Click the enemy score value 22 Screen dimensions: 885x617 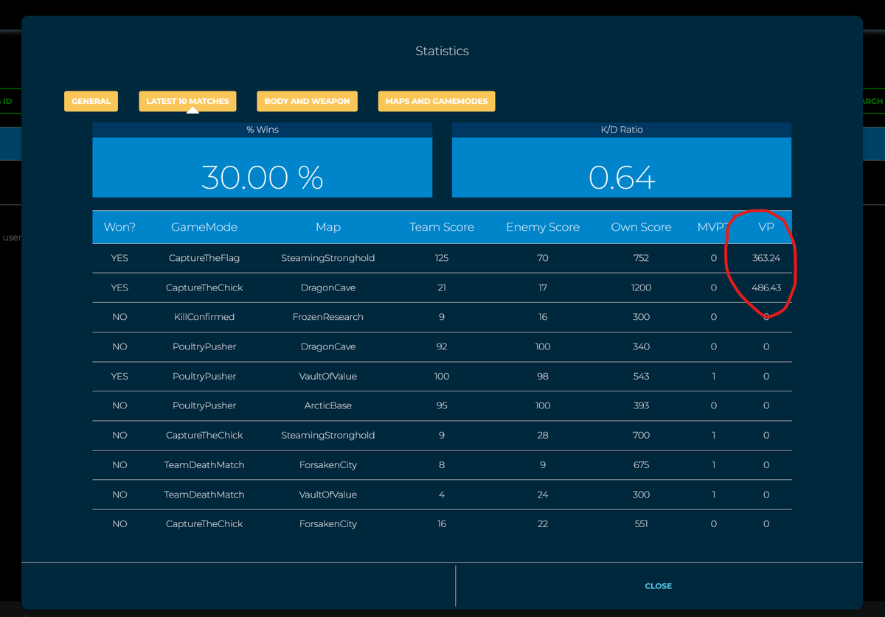point(543,523)
